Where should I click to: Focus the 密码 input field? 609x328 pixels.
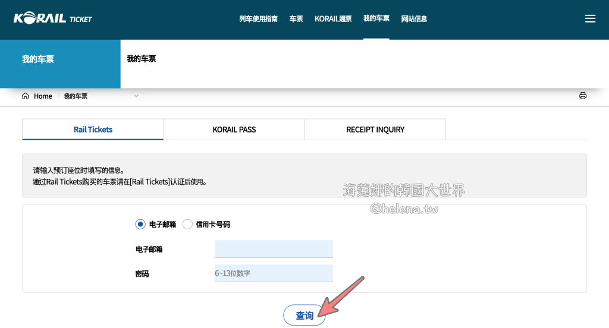click(x=274, y=273)
